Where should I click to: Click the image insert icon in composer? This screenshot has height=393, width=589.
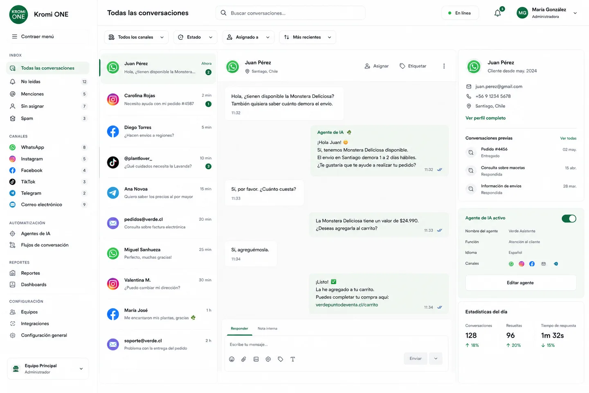point(256,359)
